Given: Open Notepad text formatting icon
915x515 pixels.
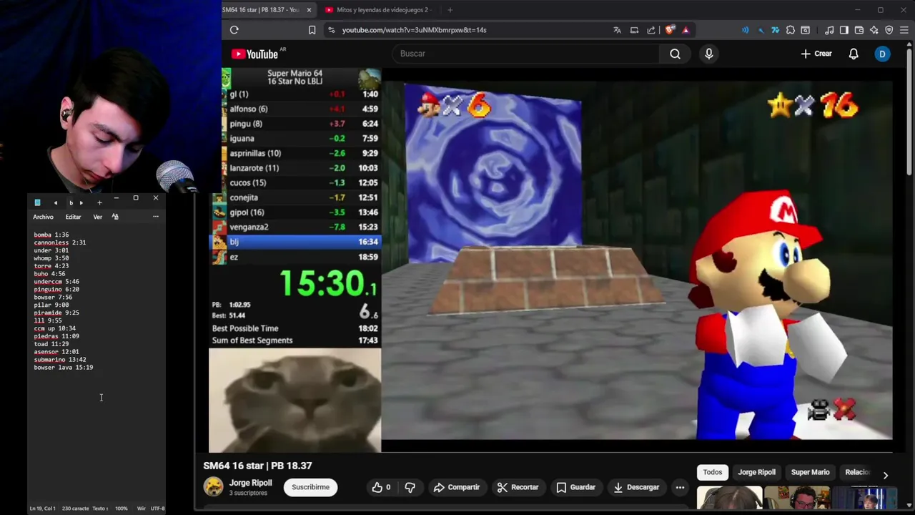Looking at the screenshot, I should pyautogui.click(x=115, y=217).
